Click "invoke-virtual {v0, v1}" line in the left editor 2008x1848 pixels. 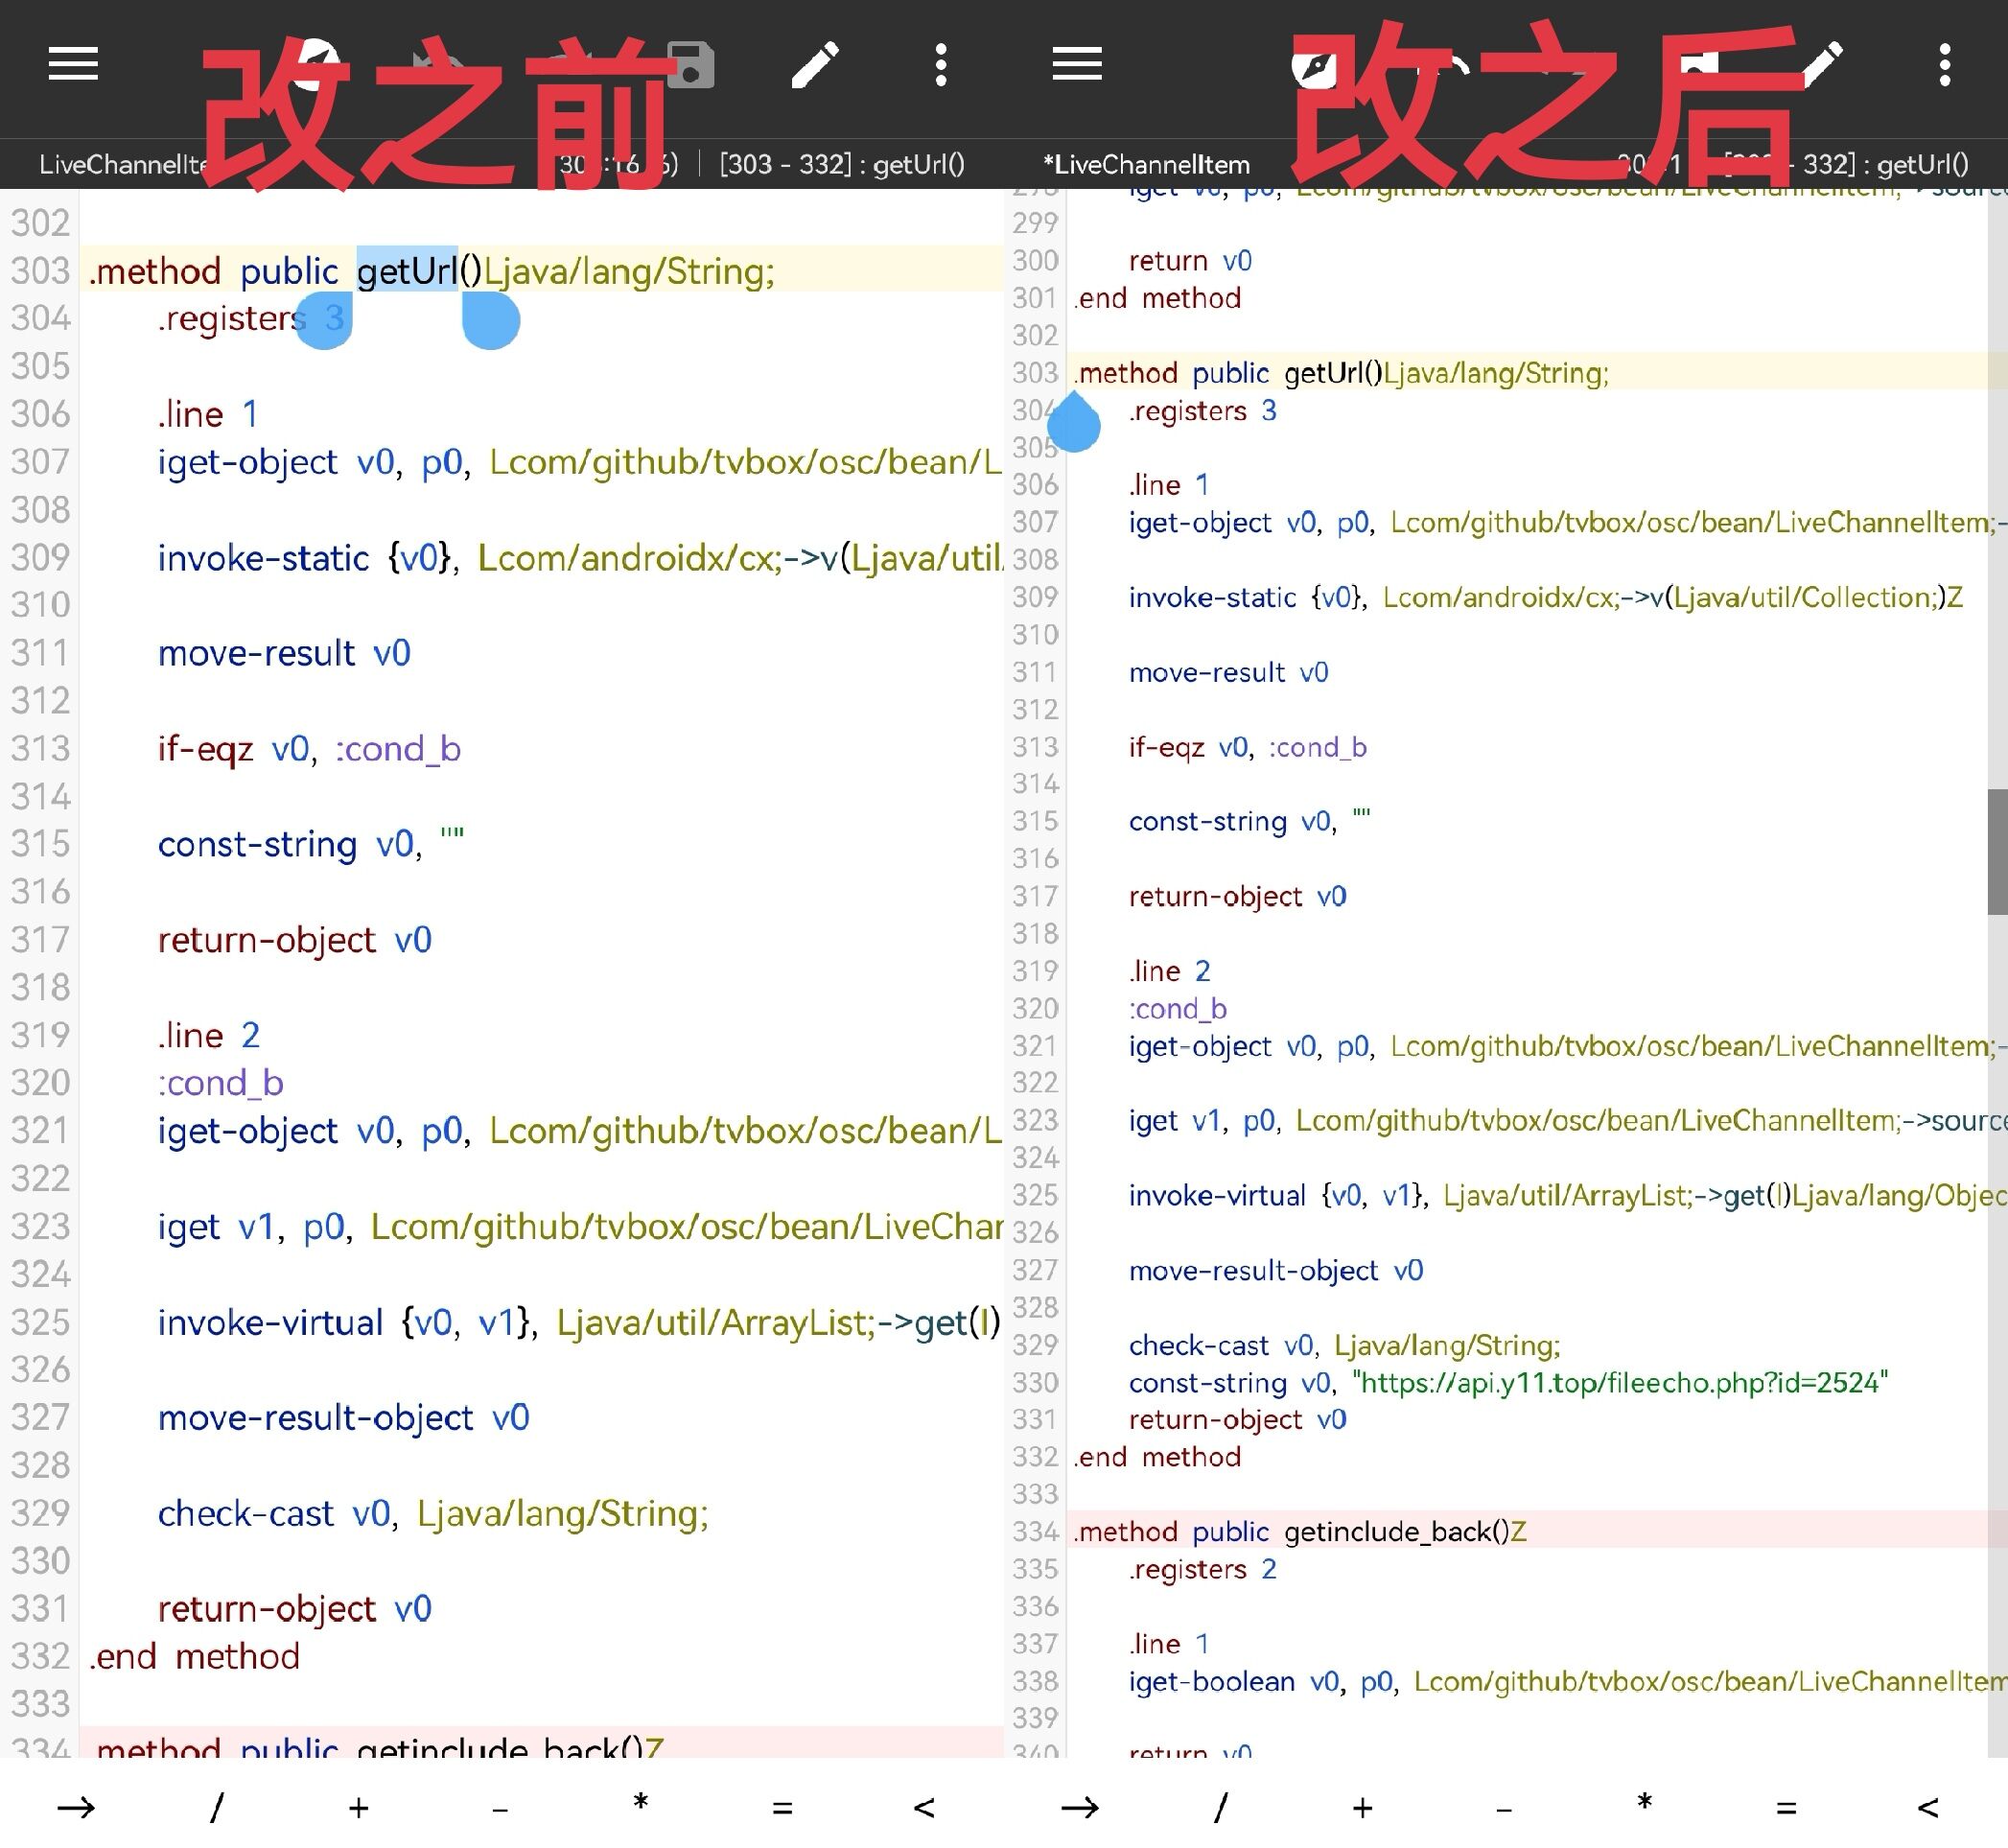click(580, 1323)
